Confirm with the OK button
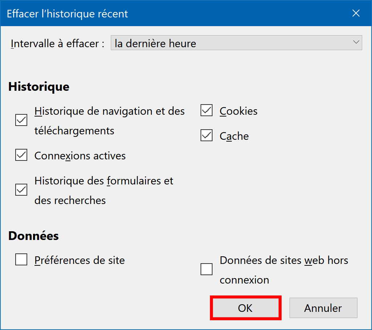Image resolution: width=372 pixels, height=330 pixels. coord(246,308)
